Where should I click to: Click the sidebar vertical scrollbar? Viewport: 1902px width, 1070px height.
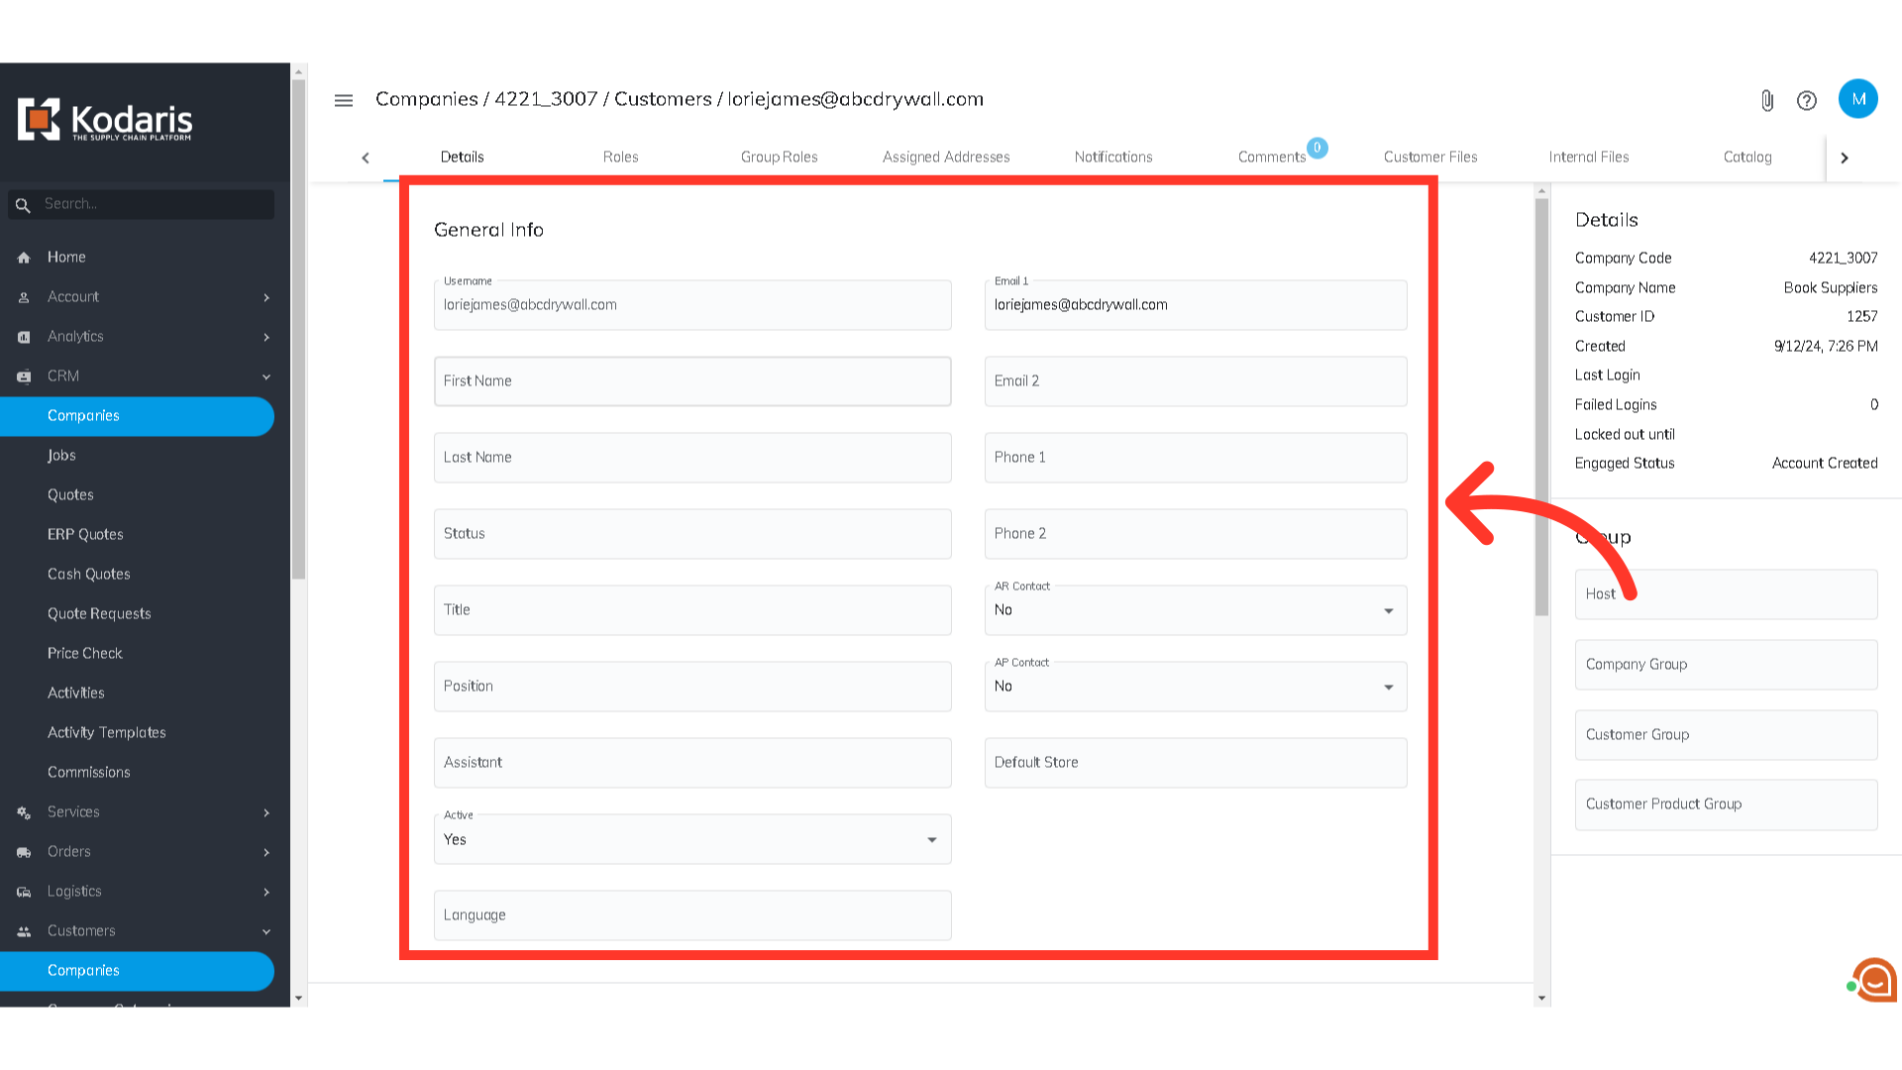tap(298, 327)
